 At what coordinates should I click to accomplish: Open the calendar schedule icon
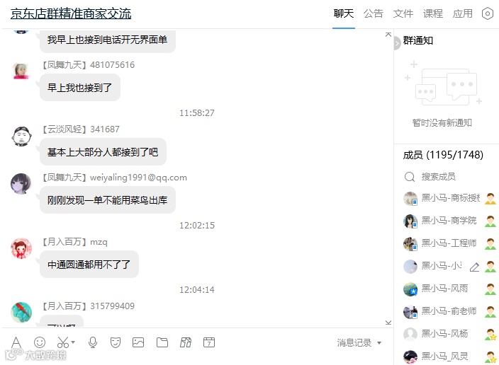pos(209,342)
